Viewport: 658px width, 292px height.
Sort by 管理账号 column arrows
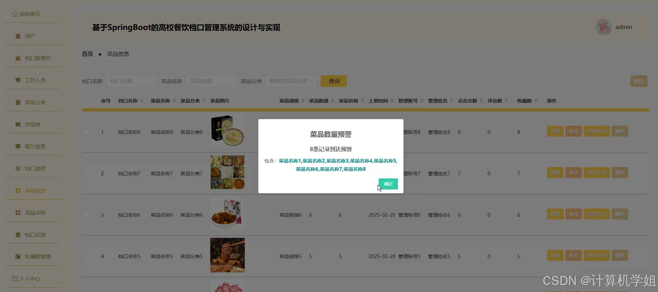(422, 101)
